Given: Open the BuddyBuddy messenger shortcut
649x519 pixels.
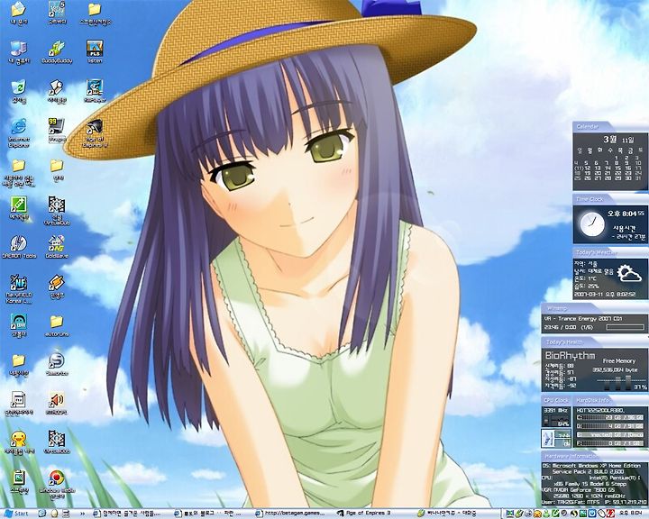Looking at the screenshot, I should (x=57, y=51).
